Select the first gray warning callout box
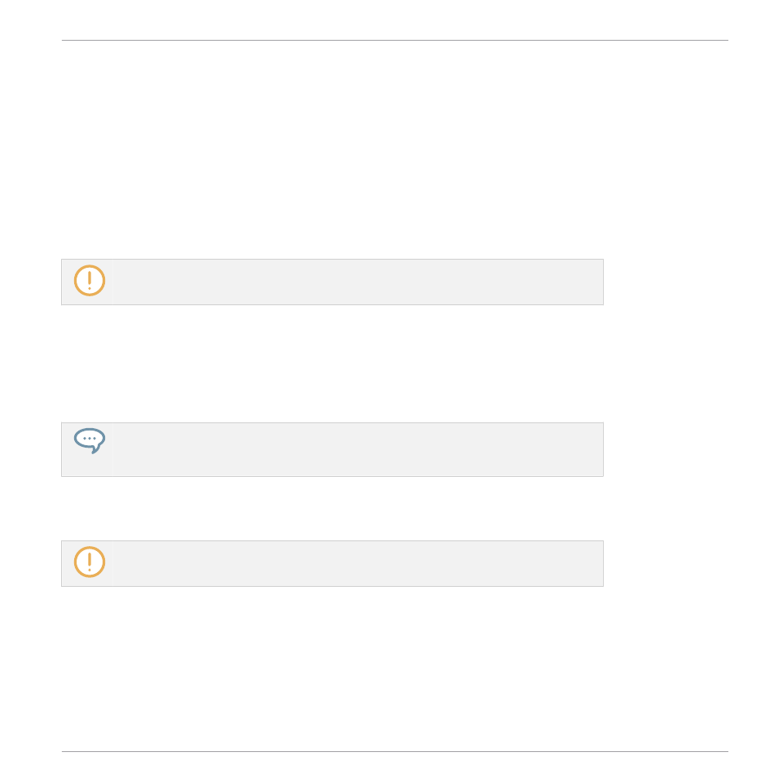The height and width of the screenshot is (774, 774). tap(332, 282)
